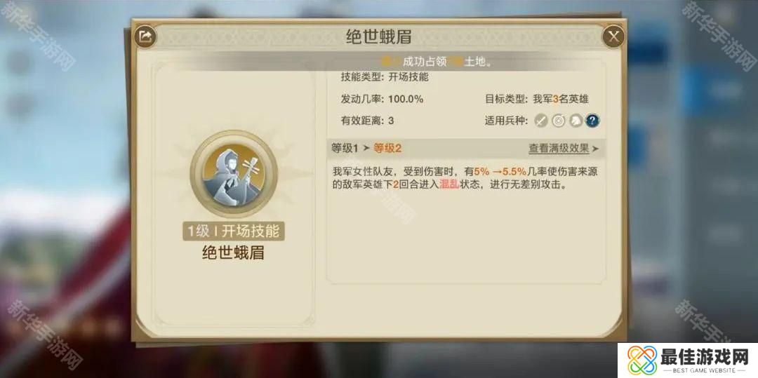
Task: Select the 等级1 level label
Action: [345, 148]
